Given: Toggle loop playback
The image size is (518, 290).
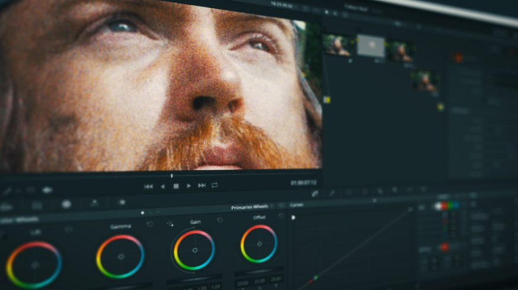Looking at the screenshot, I should pos(214,185).
